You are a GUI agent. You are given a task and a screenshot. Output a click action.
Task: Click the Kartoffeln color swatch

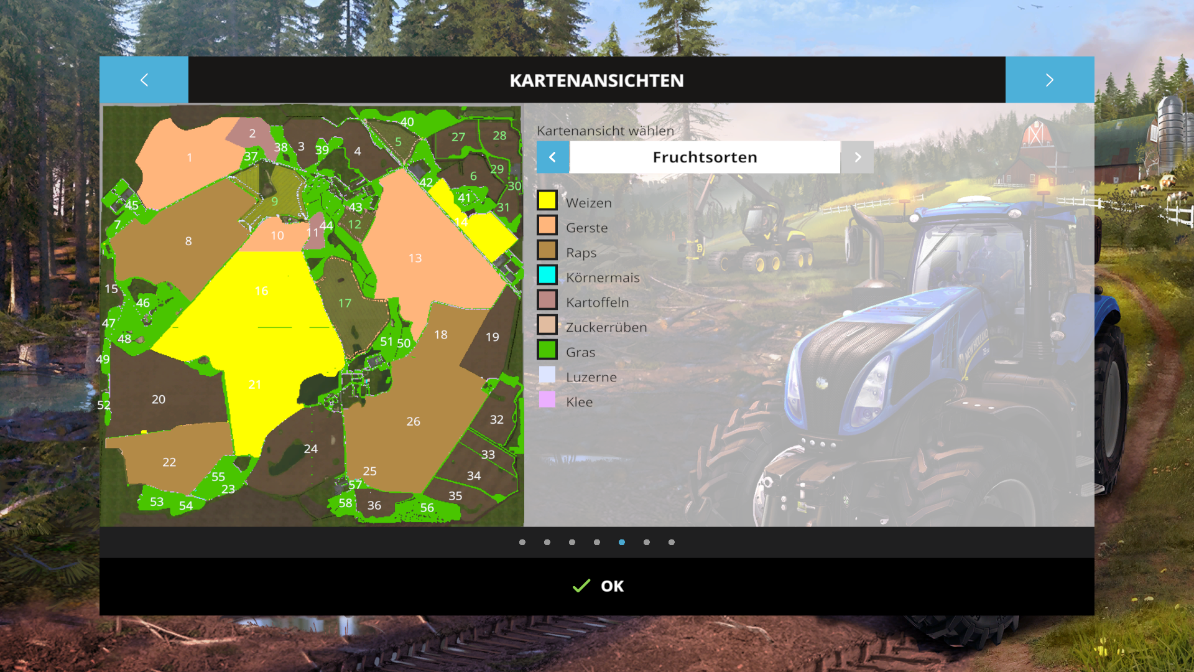tap(547, 300)
